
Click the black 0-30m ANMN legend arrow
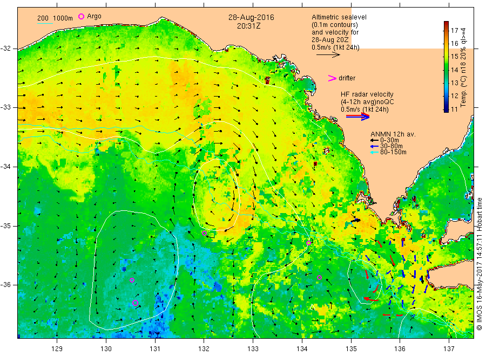(x=374, y=141)
